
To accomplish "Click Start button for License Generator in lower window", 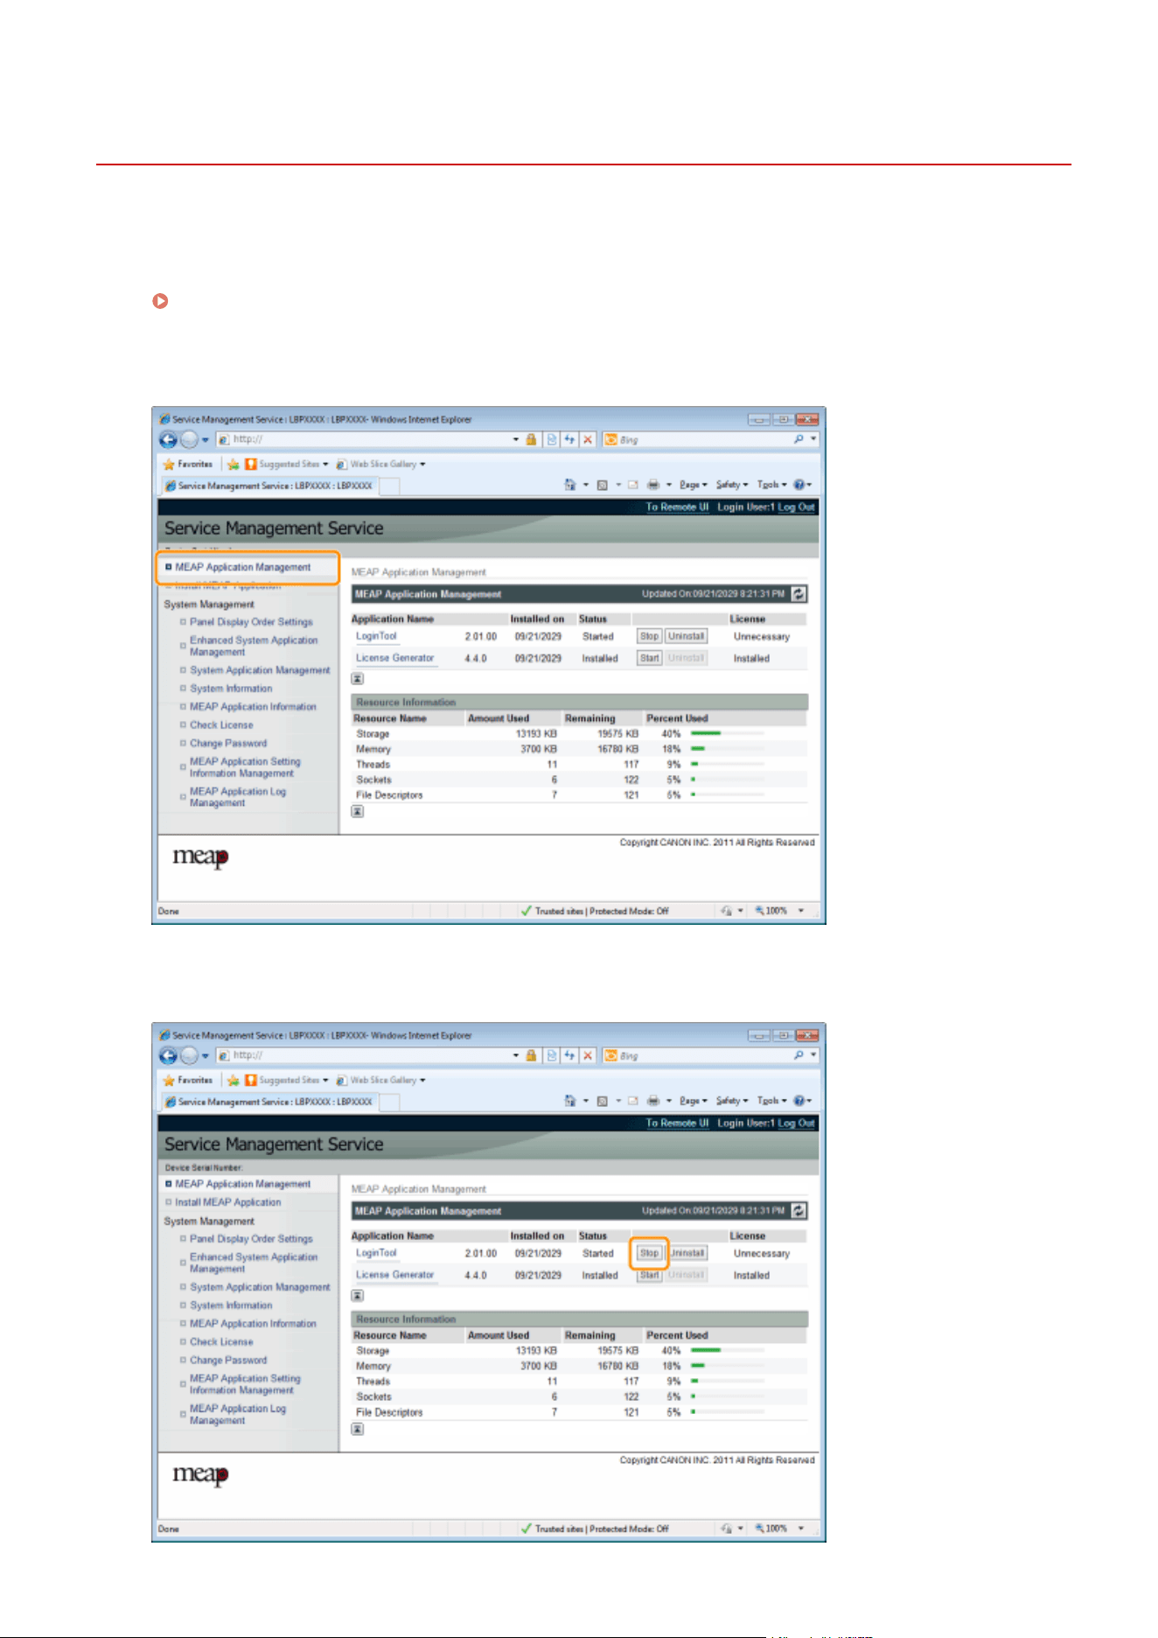I will point(649,1275).
